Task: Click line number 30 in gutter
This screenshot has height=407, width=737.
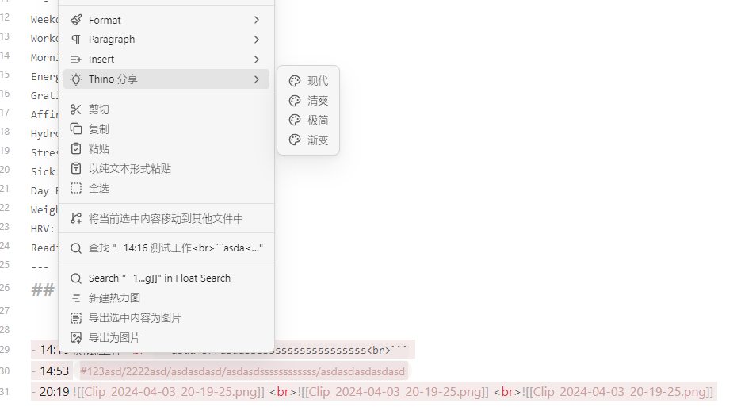Action: 5,371
